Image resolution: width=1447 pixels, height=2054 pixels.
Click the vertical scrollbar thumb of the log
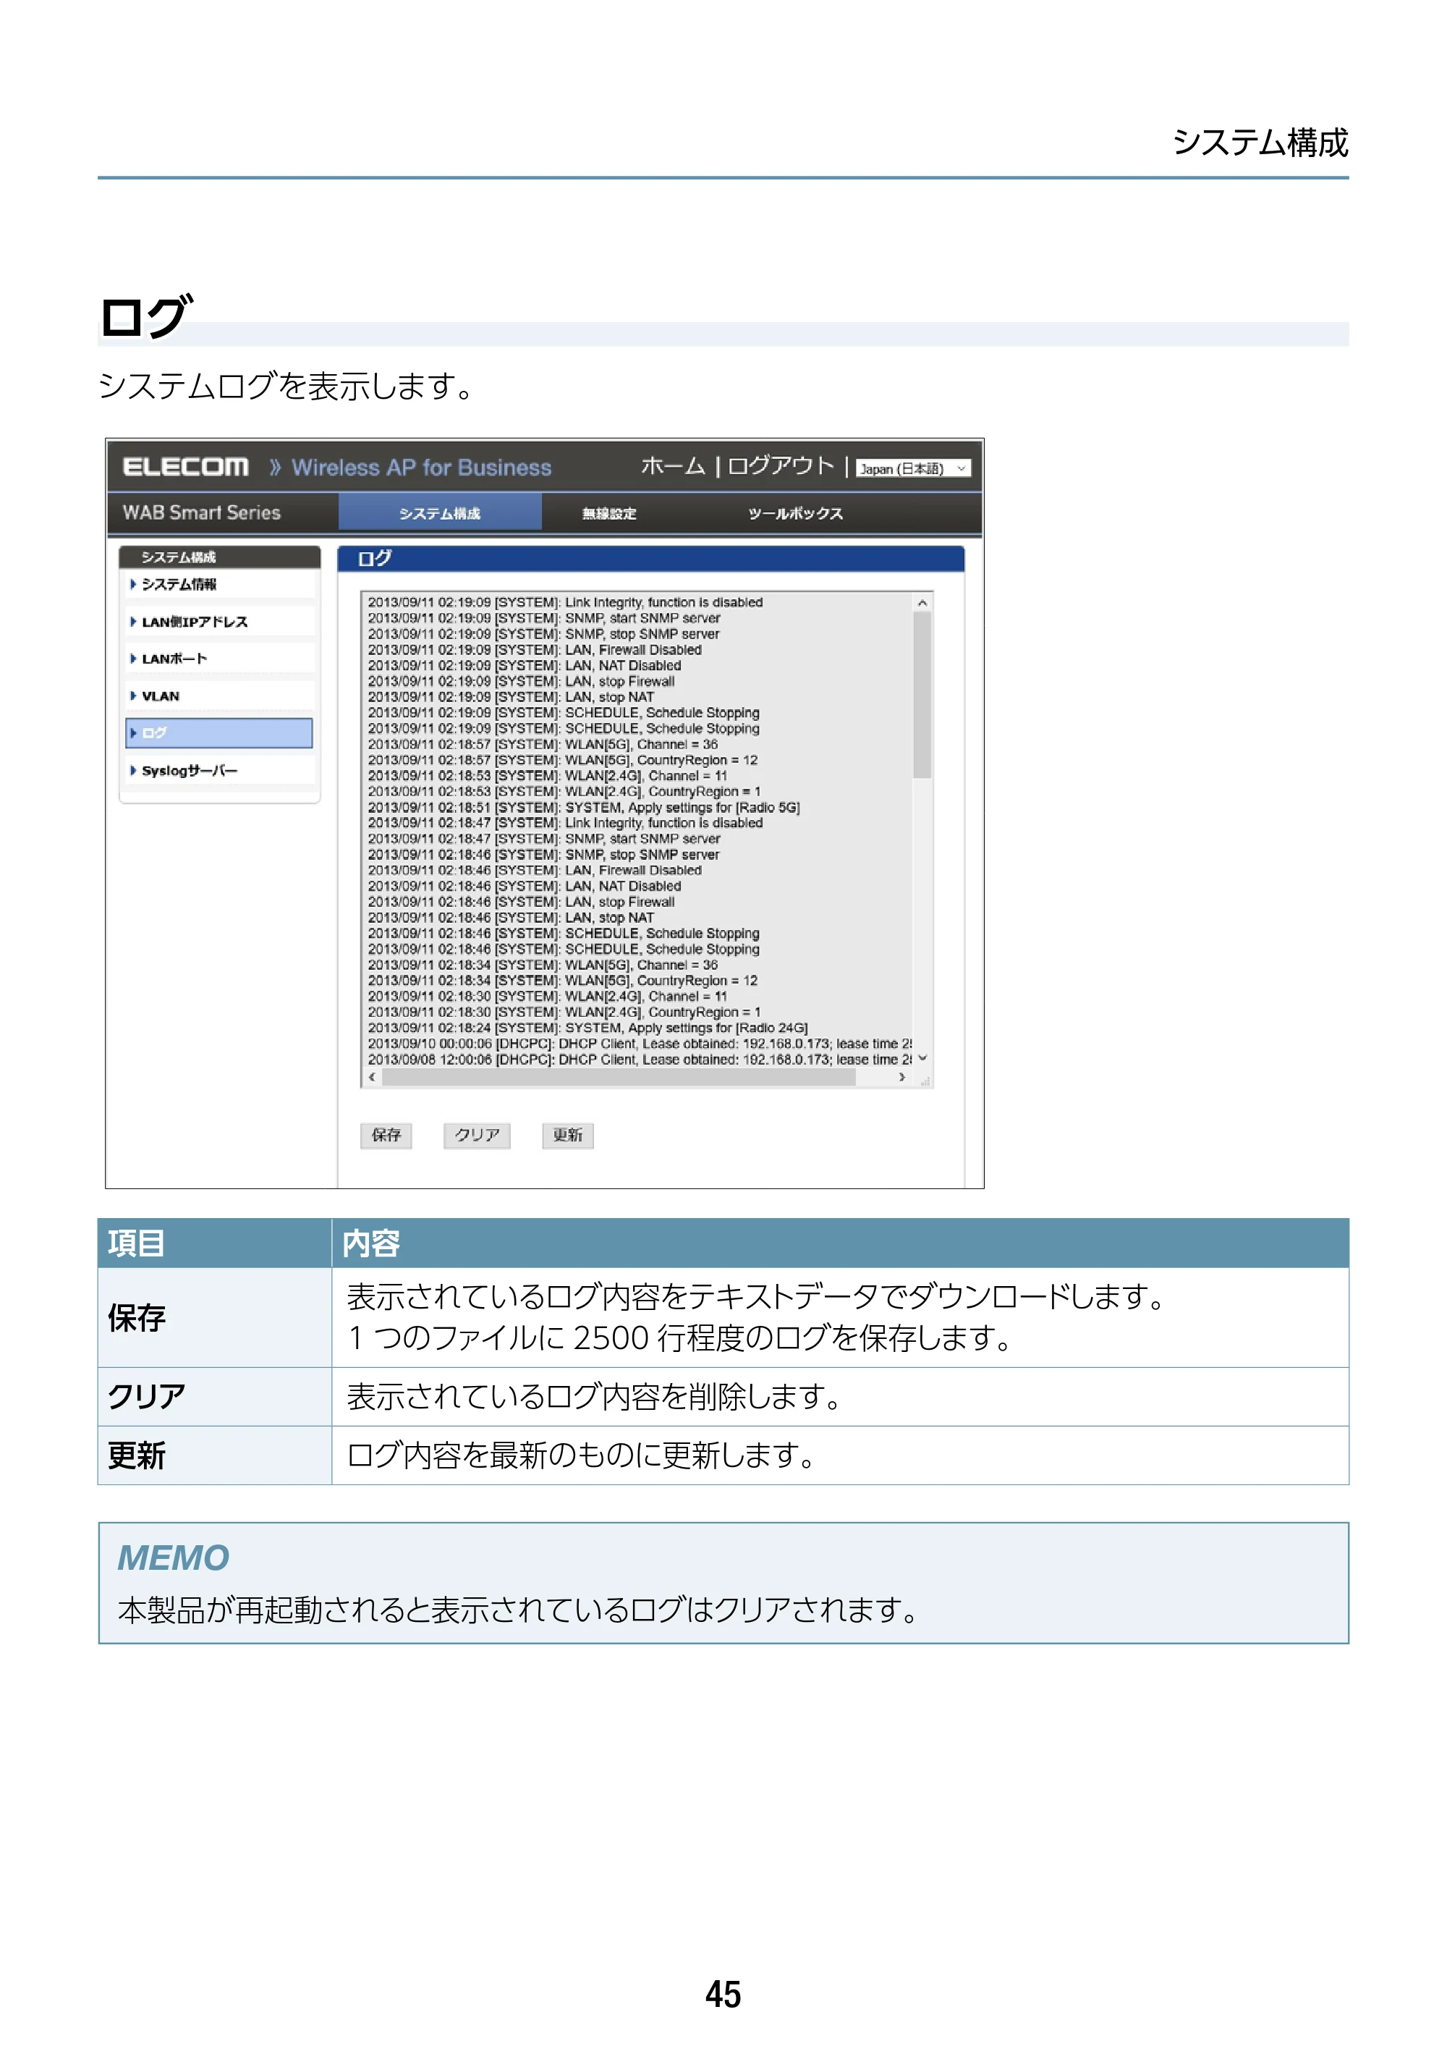click(x=922, y=695)
